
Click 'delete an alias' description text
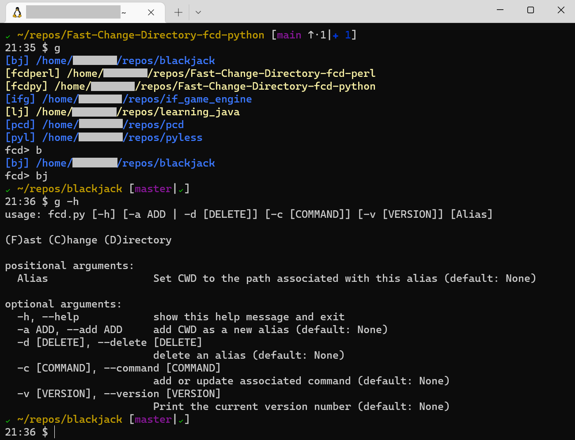click(200, 355)
